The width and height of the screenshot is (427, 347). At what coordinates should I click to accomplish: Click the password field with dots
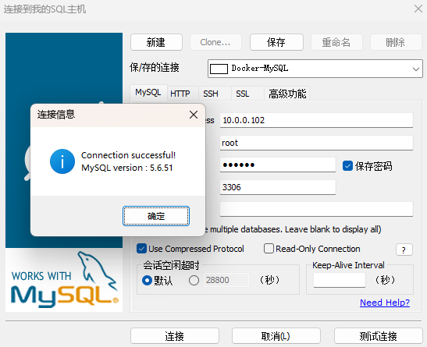[278, 165]
